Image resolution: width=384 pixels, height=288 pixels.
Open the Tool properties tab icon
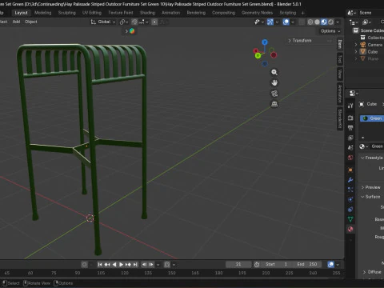pyautogui.click(x=350, y=106)
